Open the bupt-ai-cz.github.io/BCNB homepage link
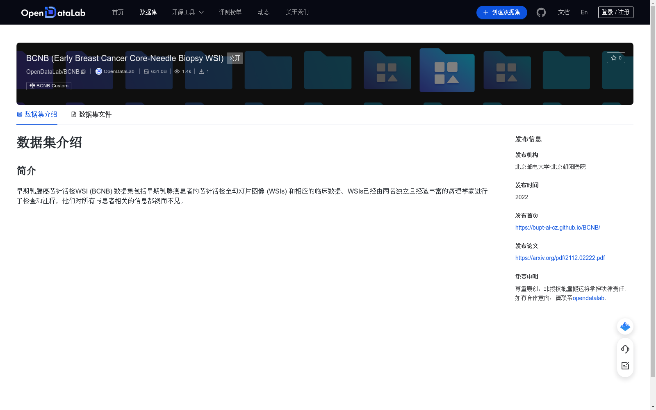 (558, 228)
